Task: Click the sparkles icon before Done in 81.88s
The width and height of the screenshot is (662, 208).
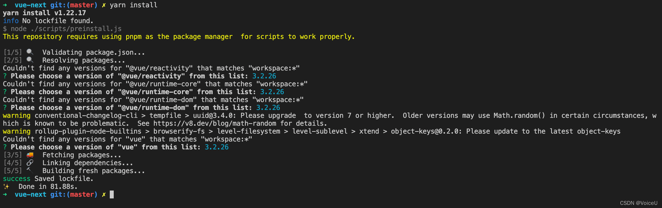Action: coord(6,186)
